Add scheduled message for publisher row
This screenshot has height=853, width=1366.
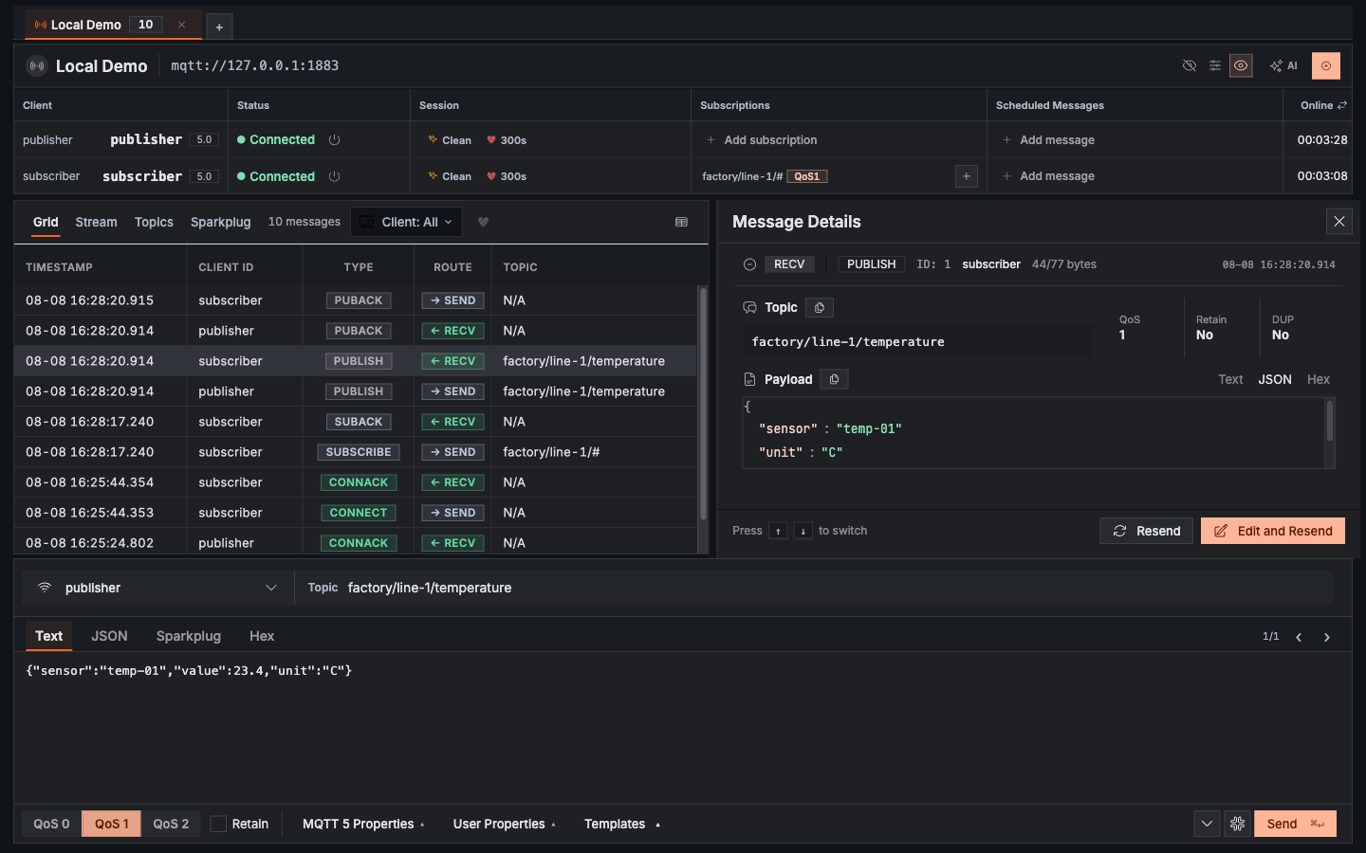tap(1048, 139)
